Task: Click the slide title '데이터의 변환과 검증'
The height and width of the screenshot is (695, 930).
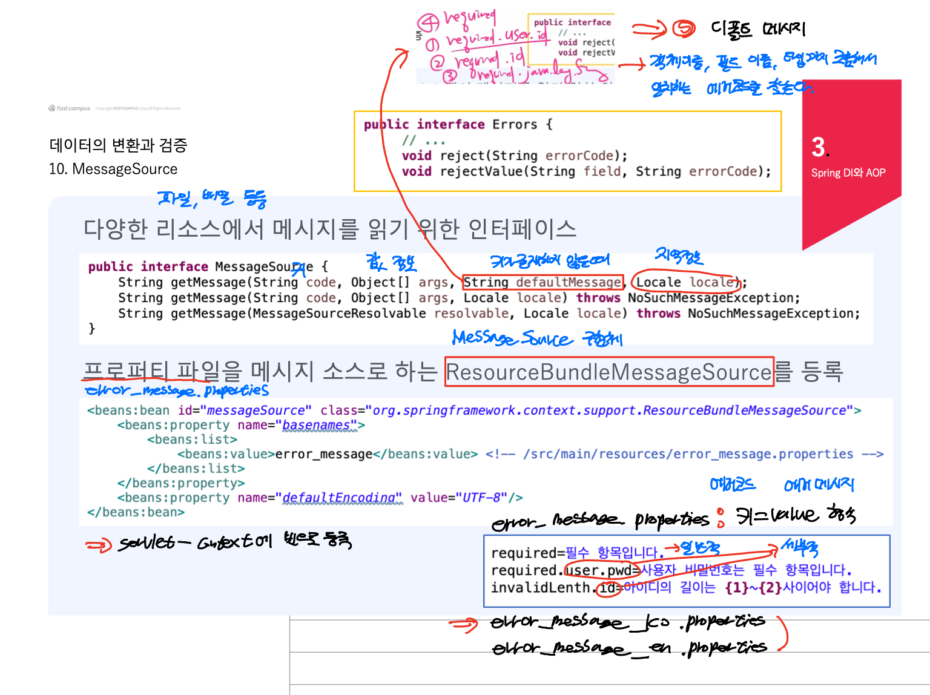Action: 119,145
